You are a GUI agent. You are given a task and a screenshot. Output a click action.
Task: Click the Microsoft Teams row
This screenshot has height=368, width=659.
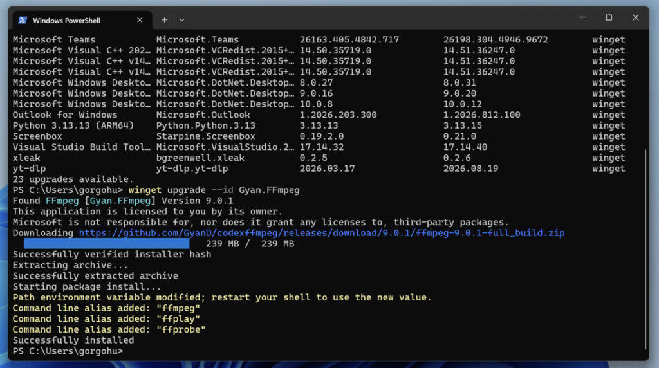[319, 39]
